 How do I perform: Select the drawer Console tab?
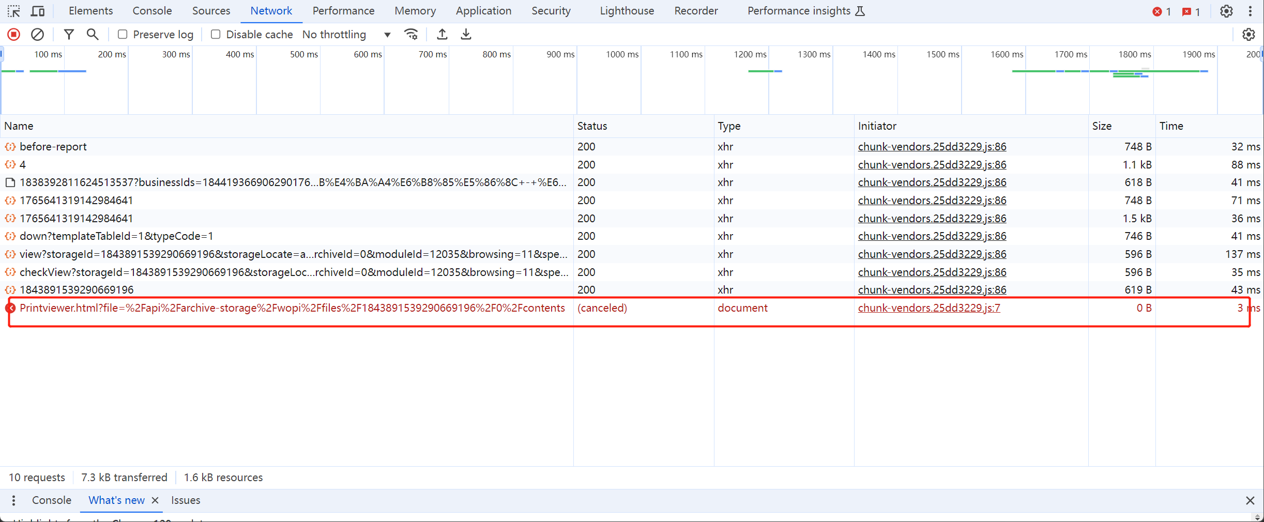point(52,500)
